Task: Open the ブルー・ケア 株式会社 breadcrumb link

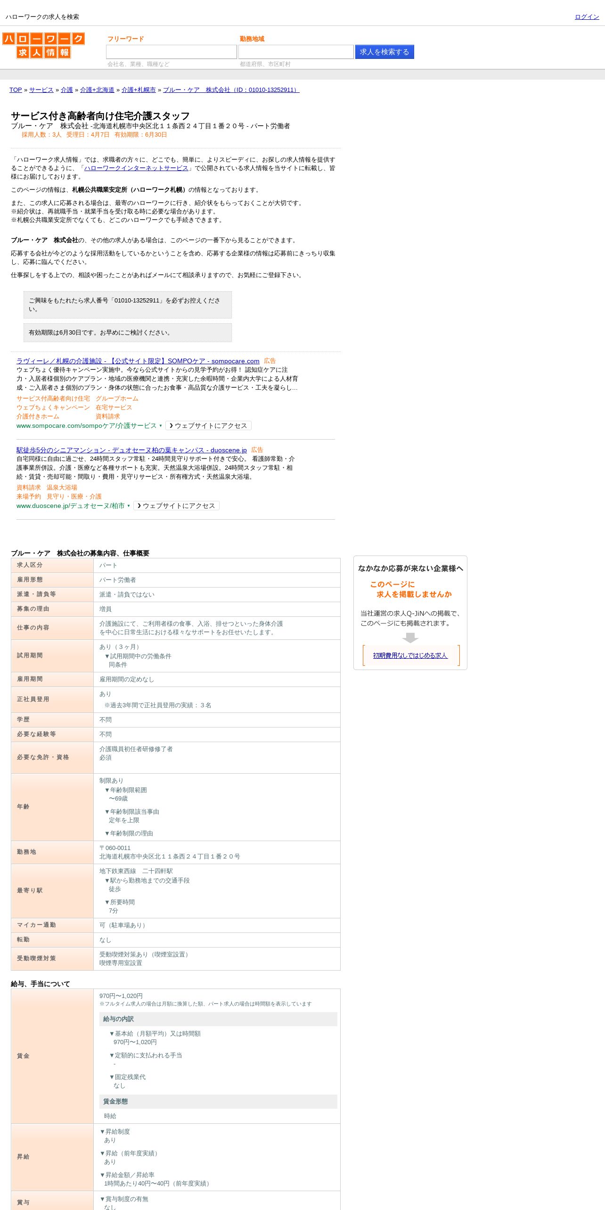Action: [x=231, y=90]
